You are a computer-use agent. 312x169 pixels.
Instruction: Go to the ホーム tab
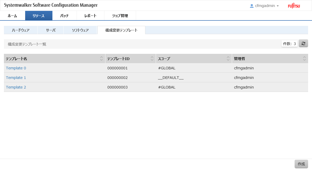point(12,16)
